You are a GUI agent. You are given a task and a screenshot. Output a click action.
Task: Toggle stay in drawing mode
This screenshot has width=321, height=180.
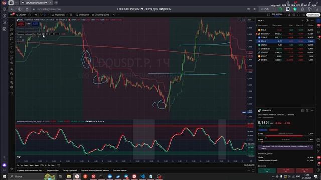point(12,74)
